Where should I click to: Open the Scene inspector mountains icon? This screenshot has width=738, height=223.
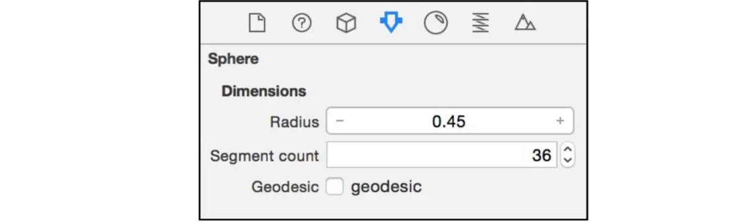coord(525,24)
